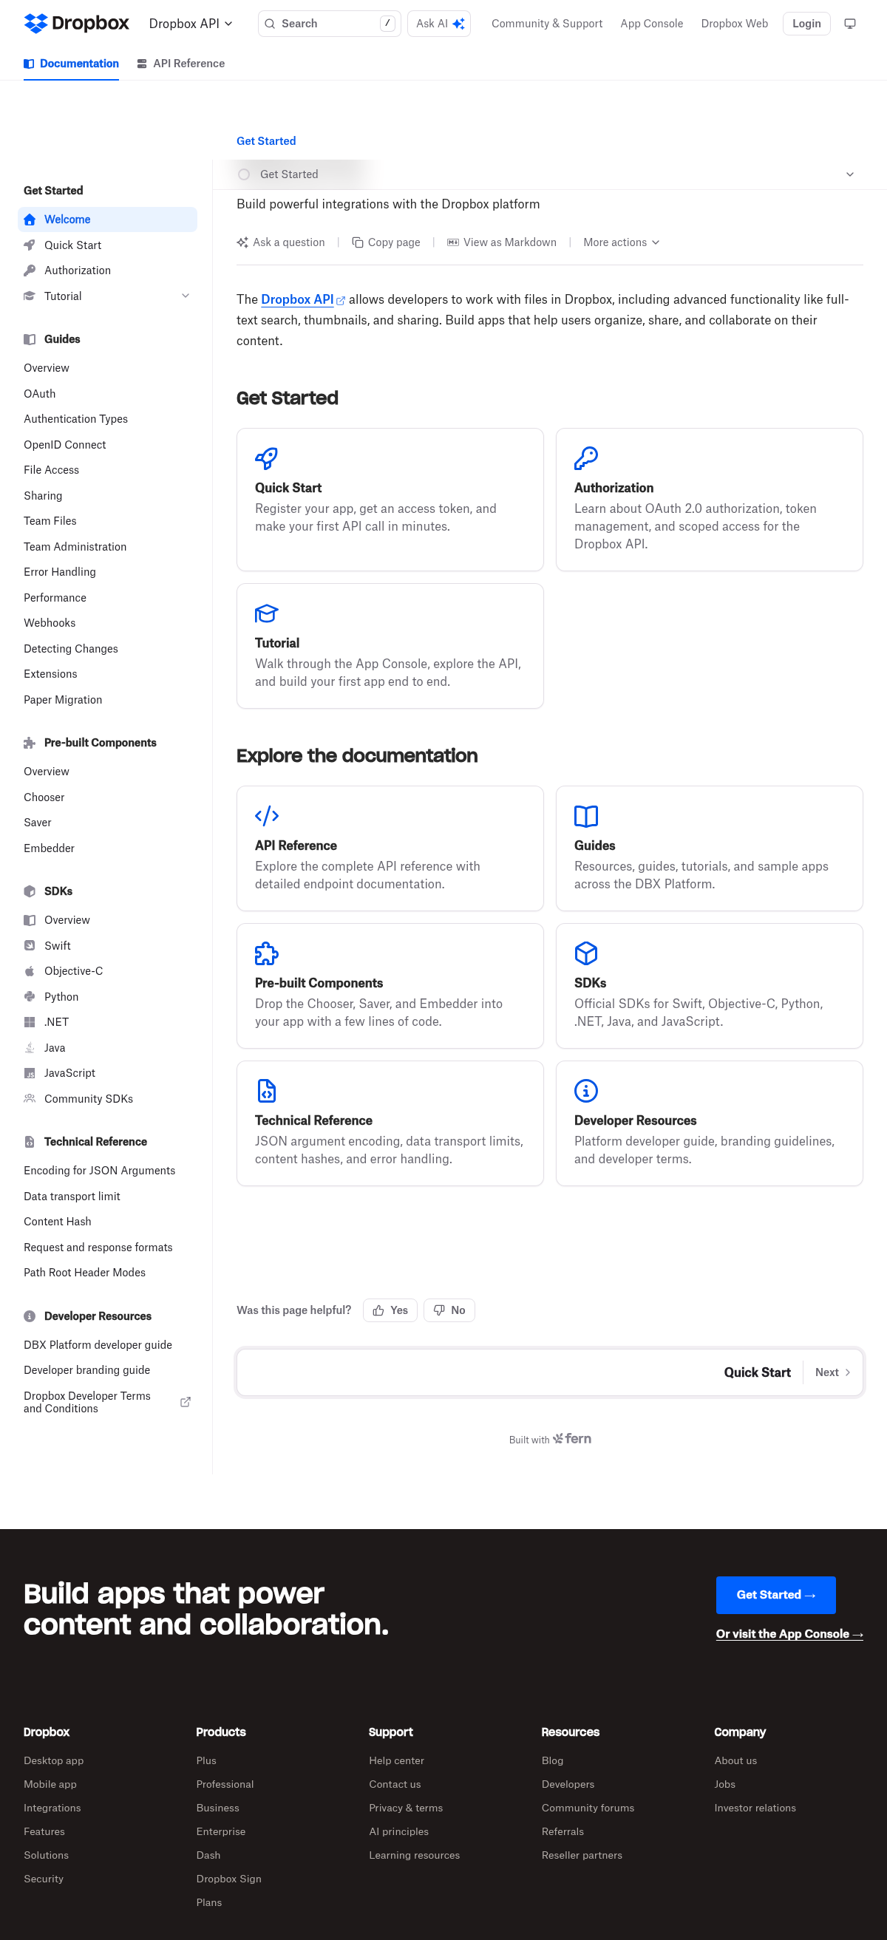Open Paper Migration guide in sidebar
This screenshot has width=887, height=1940.
64,700
